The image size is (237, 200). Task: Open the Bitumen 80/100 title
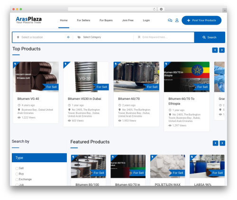(x=87, y=184)
